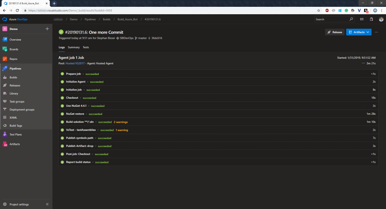Screen dimensions: 386x209
Task: Go to Boards in the sidebar
Action: click(14, 49)
